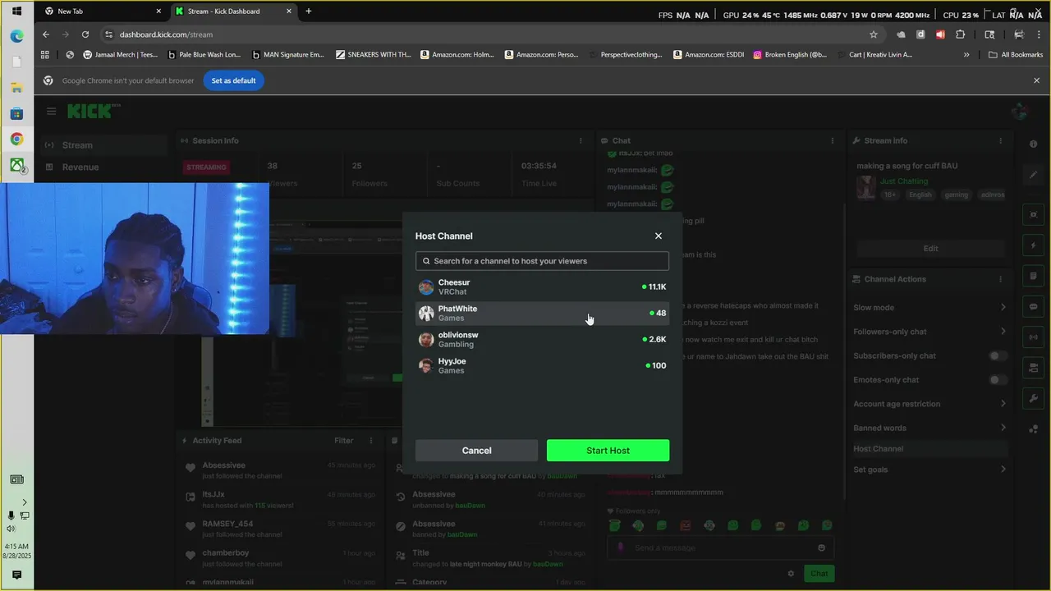Expand hidden bookmarks chevron
Image resolution: width=1051 pixels, height=591 pixels.
pos(966,55)
